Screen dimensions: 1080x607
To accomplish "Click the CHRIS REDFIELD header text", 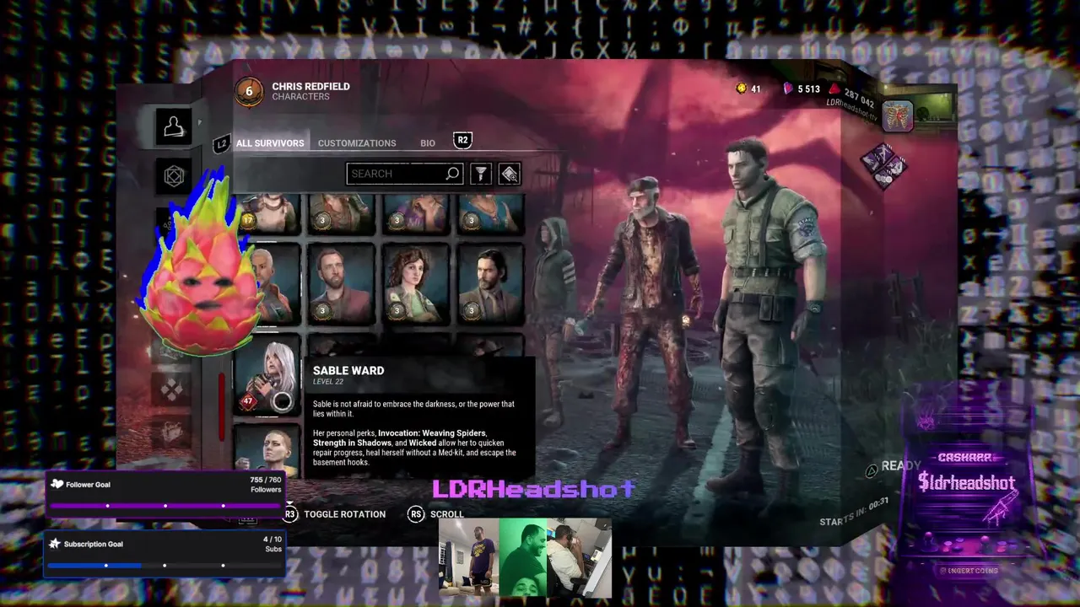I will coord(310,87).
